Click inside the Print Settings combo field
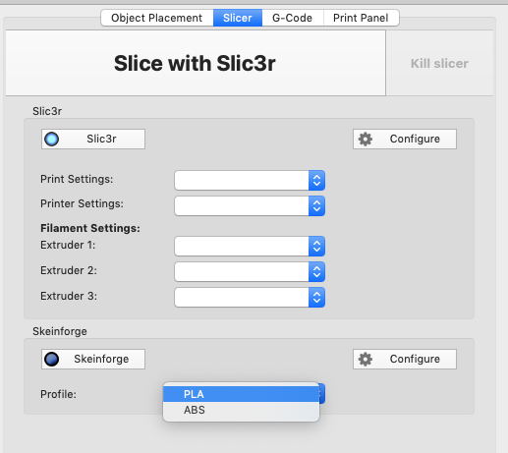The image size is (508, 453). (242, 180)
